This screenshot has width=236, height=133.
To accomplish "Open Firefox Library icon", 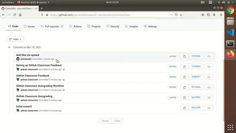I will (203, 15).
